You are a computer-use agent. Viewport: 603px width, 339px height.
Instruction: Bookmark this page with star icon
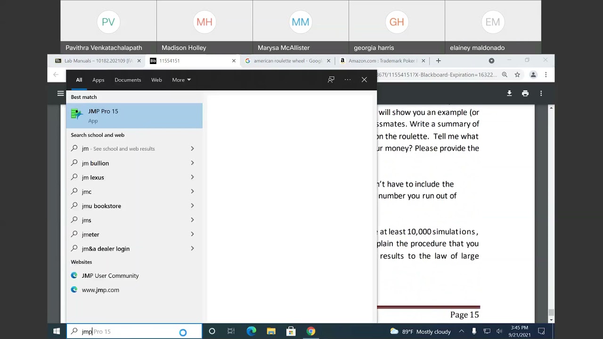point(517,74)
